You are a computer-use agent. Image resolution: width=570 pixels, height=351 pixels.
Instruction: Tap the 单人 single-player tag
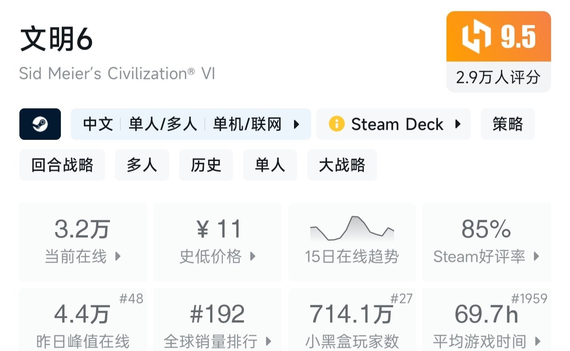270,165
